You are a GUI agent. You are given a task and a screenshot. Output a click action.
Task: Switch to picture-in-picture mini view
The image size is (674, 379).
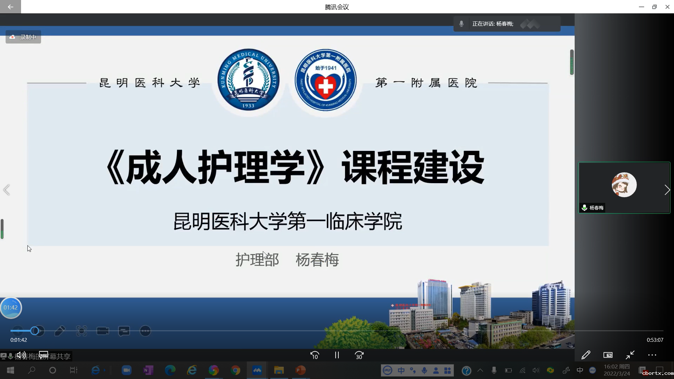point(608,355)
